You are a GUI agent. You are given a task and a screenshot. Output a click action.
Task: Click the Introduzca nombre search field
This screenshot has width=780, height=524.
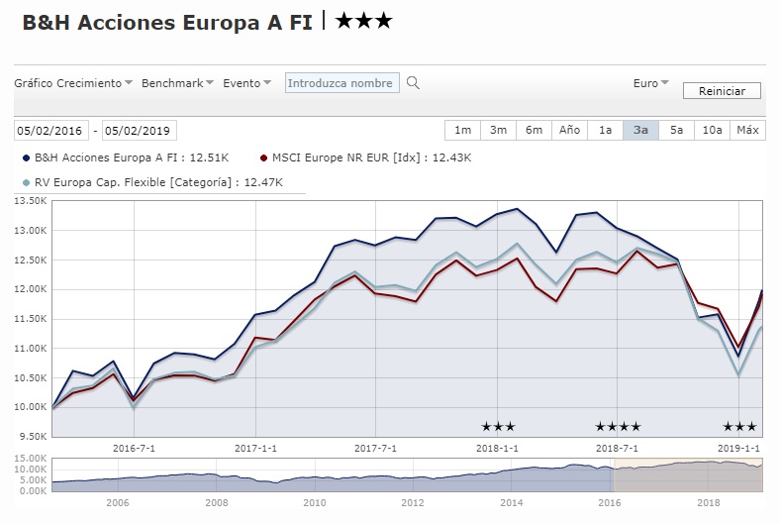pyautogui.click(x=342, y=83)
